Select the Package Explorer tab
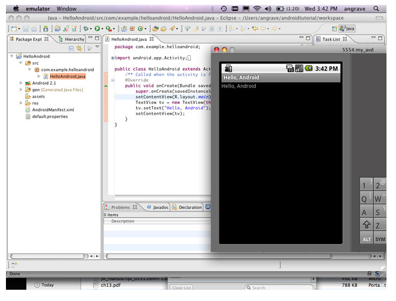This screenshot has height=301, width=396. tap(29, 39)
